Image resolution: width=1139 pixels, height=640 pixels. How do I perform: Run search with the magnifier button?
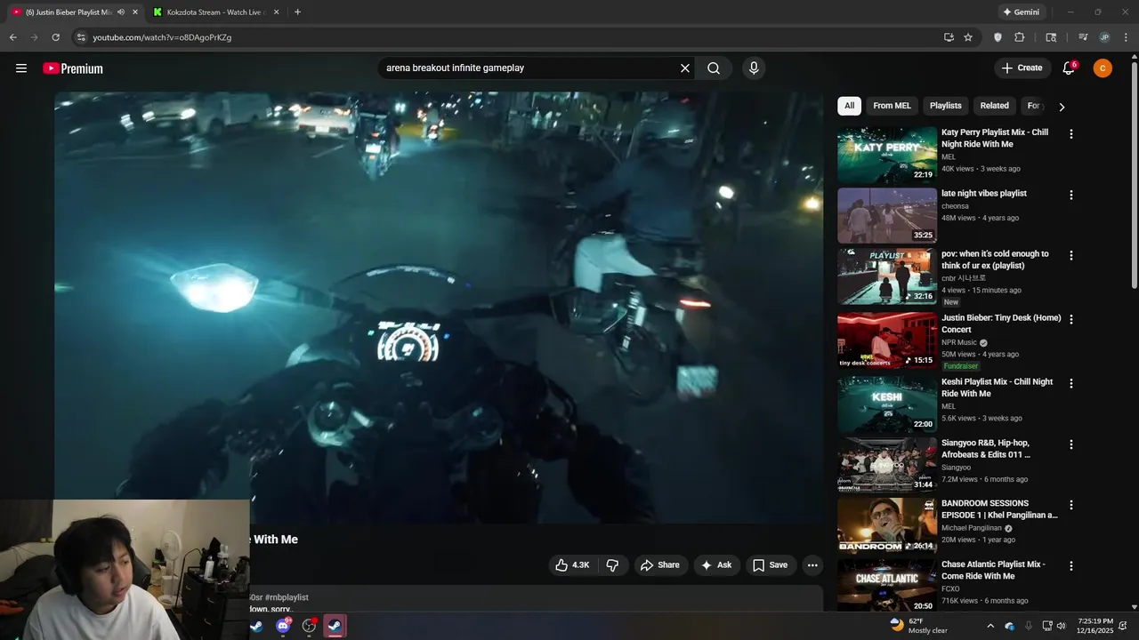click(x=714, y=68)
